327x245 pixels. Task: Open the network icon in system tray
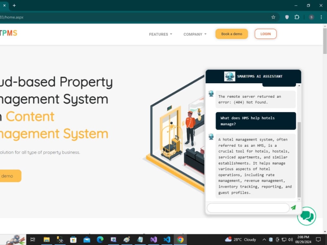pos(284,239)
